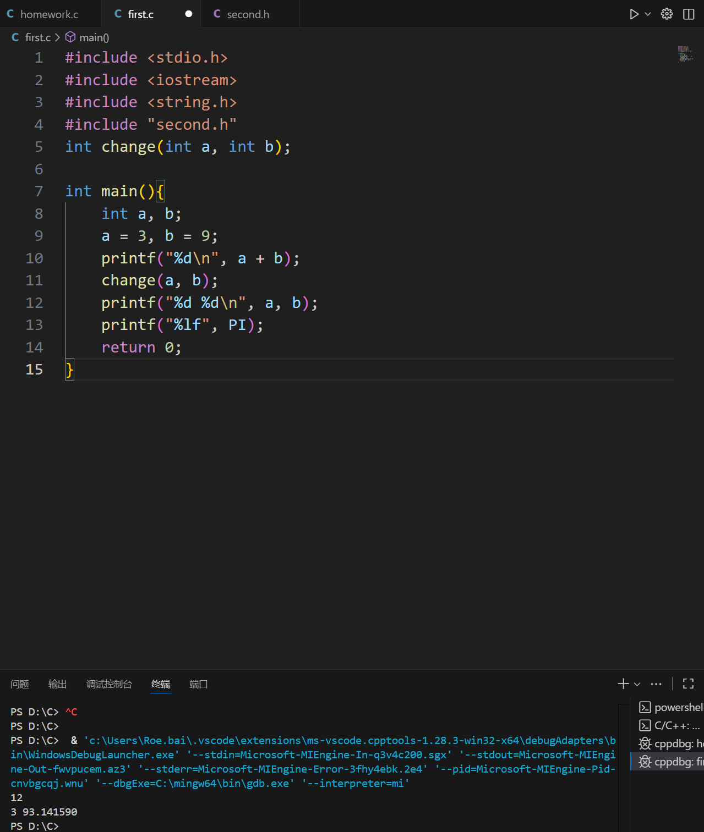Click the red ^C in the terminal

click(x=72, y=712)
